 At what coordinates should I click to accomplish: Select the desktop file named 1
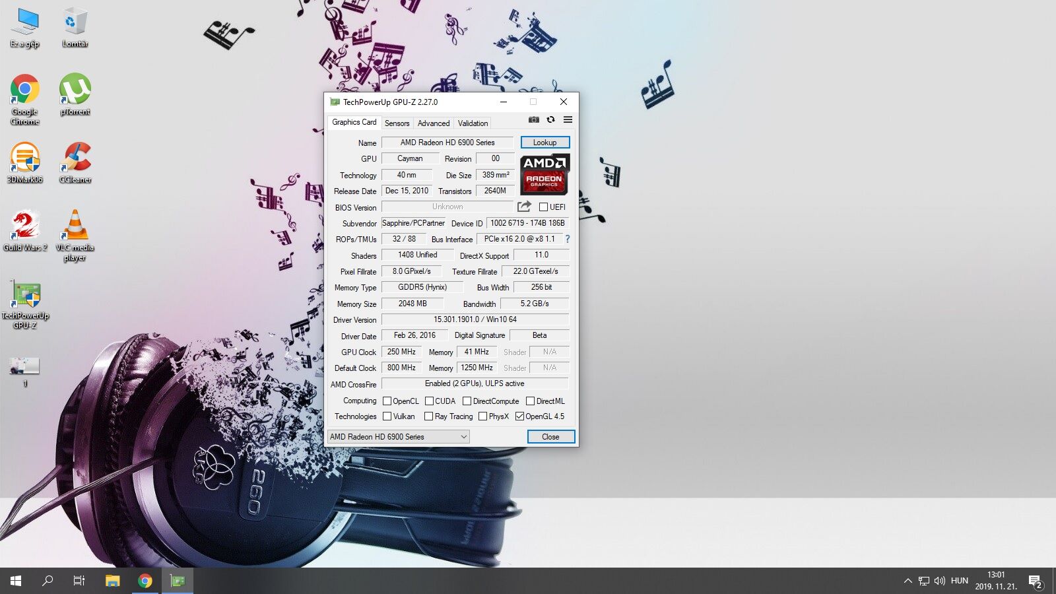pyautogui.click(x=24, y=372)
